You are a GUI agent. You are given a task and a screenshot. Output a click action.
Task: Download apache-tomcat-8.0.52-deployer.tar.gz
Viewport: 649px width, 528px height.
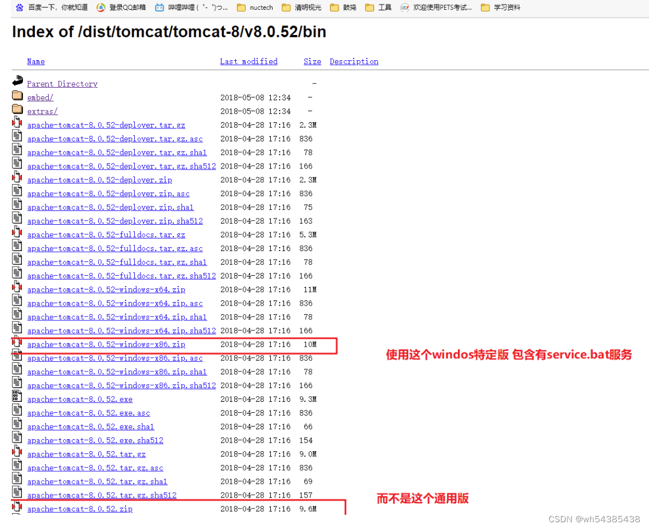[x=106, y=125]
